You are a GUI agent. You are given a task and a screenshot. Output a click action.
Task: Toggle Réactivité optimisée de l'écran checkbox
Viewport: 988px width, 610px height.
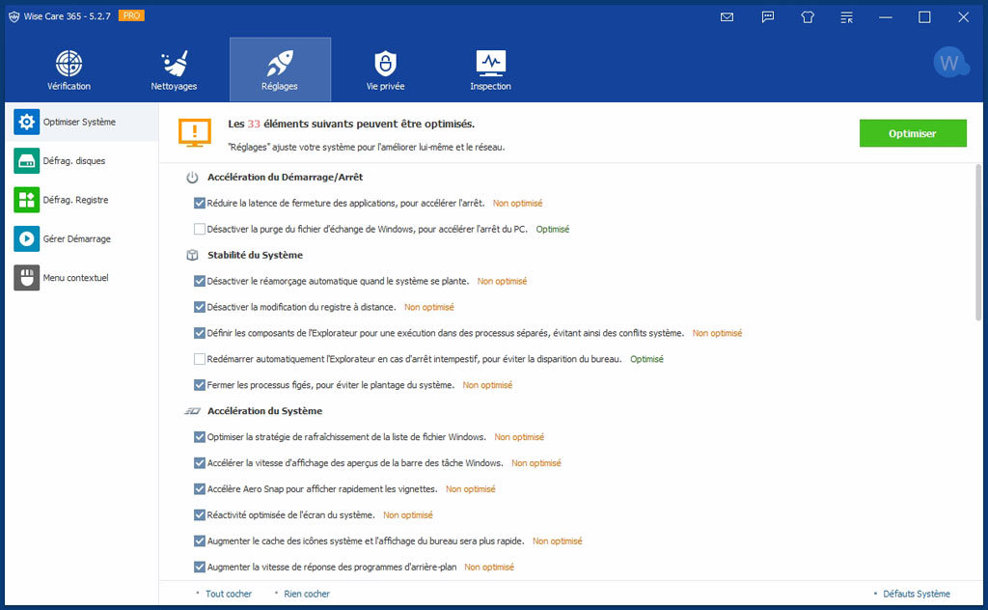point(199,514)
